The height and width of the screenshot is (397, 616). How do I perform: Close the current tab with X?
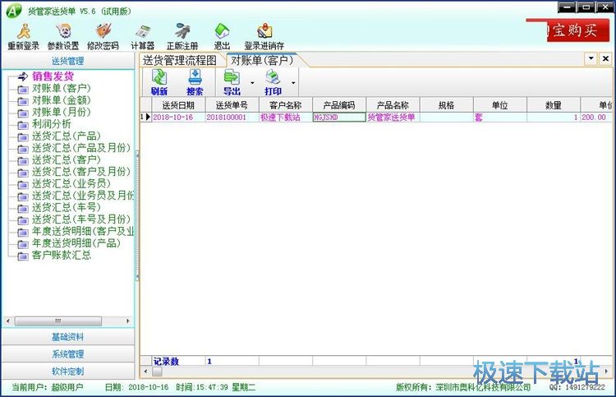tap(605, 59)
